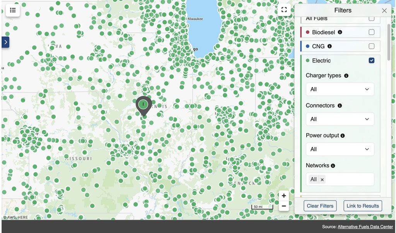
Task: Expand the side panel arrow button
Action: pos(5,42)
